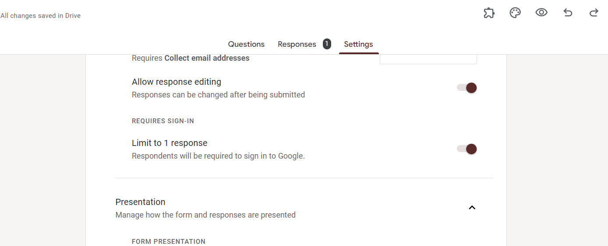The height and width of the screenshot is (246, 608).
Task: Collapse the Presentation section chevron
Action: (472, 208)
